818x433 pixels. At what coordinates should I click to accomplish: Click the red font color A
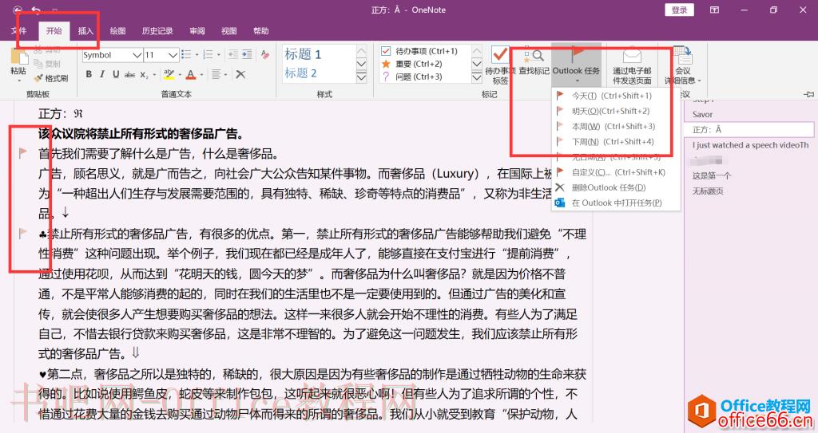191,74
